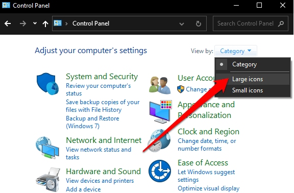
Task: Choose Small icons from view menu
Action: [x=253, y=90]
